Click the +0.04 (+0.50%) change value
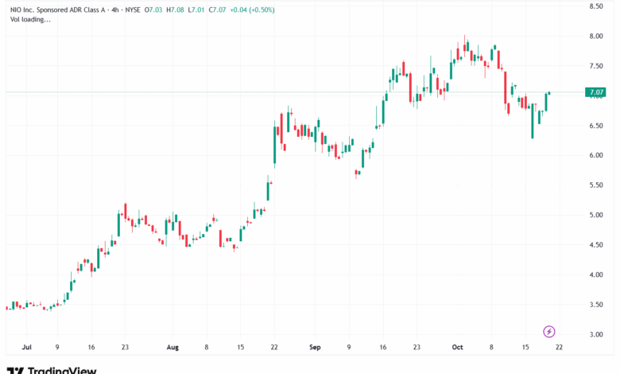 point(251,8)
